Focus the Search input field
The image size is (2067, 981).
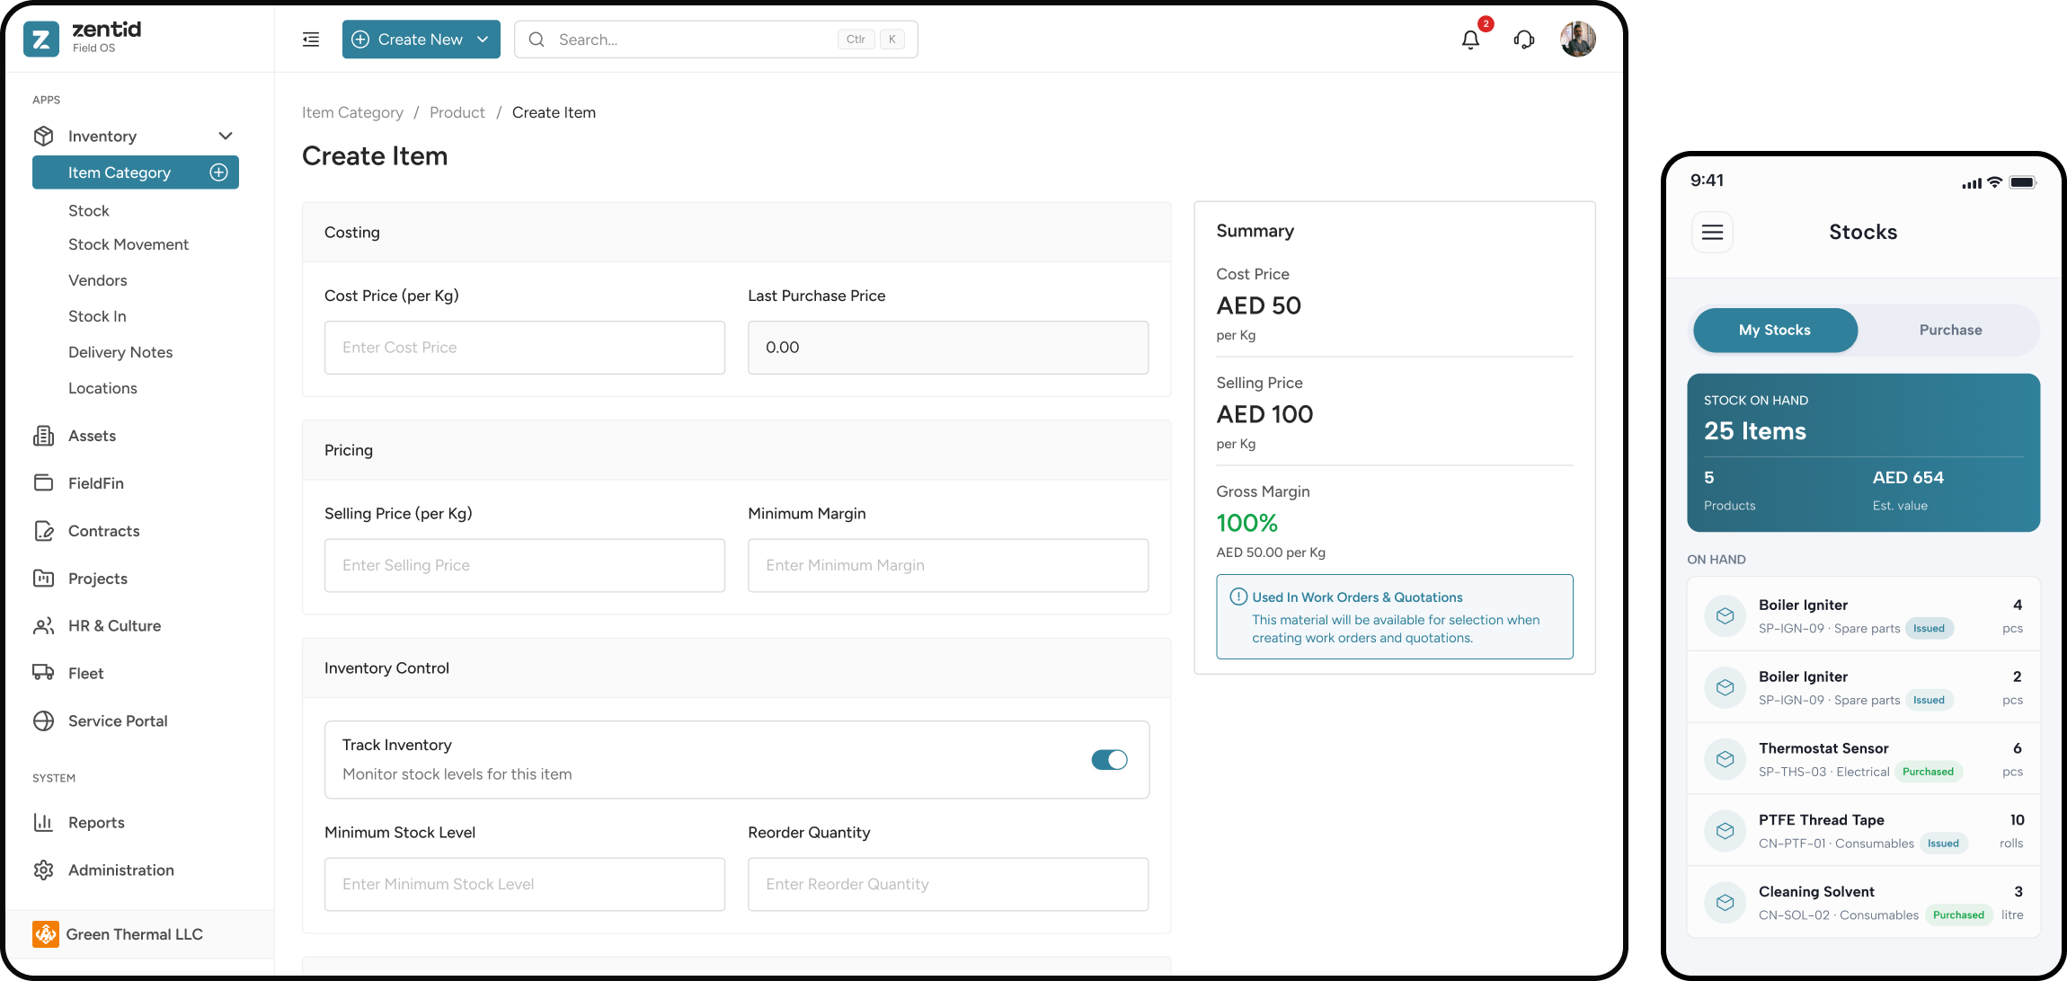716,40
